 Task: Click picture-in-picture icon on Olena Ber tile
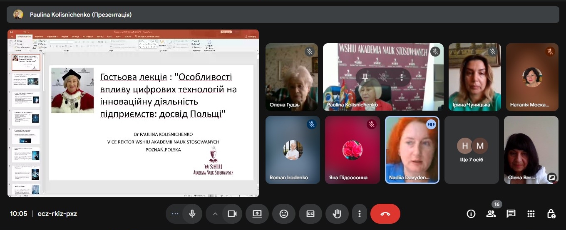pyautogui.click(x=551, y=177)
